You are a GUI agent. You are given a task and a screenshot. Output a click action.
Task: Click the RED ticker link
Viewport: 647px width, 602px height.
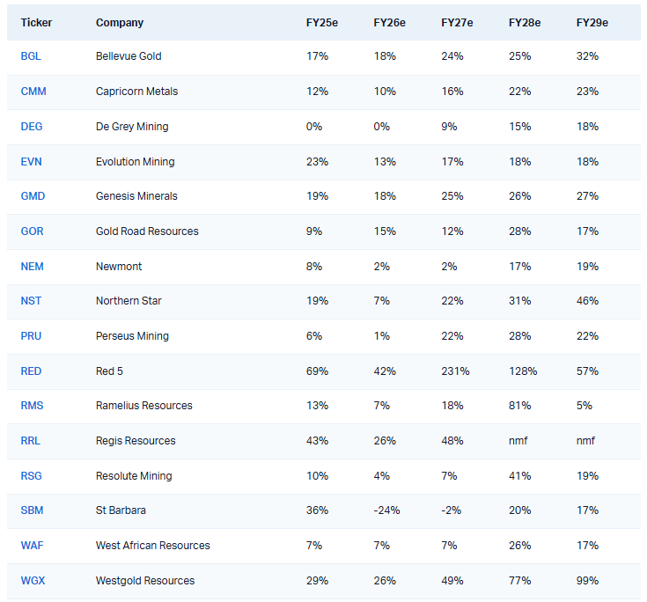tap(31, 371)
